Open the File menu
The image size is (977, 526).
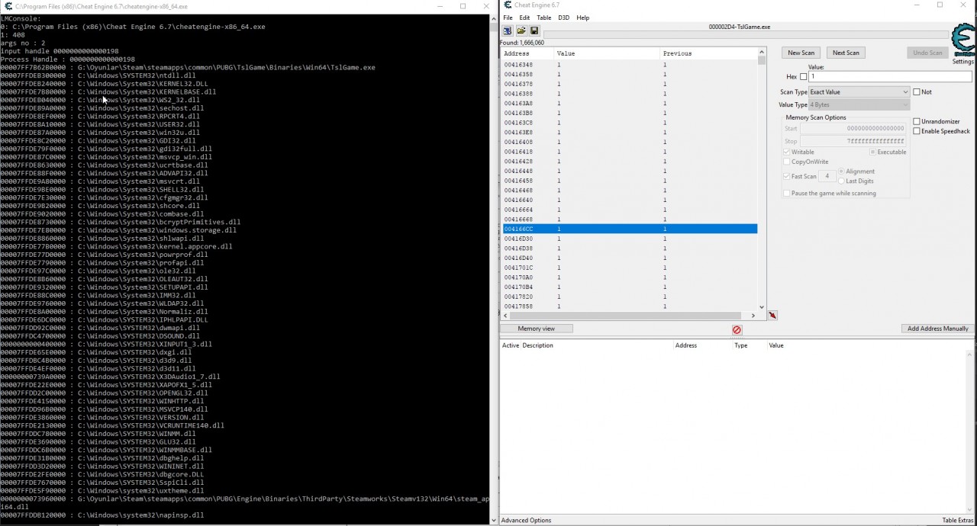[x=508, y=18]
